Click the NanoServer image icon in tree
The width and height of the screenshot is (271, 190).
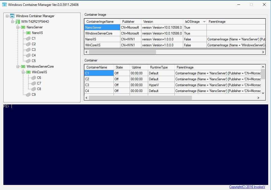click(x=23, y=27)
